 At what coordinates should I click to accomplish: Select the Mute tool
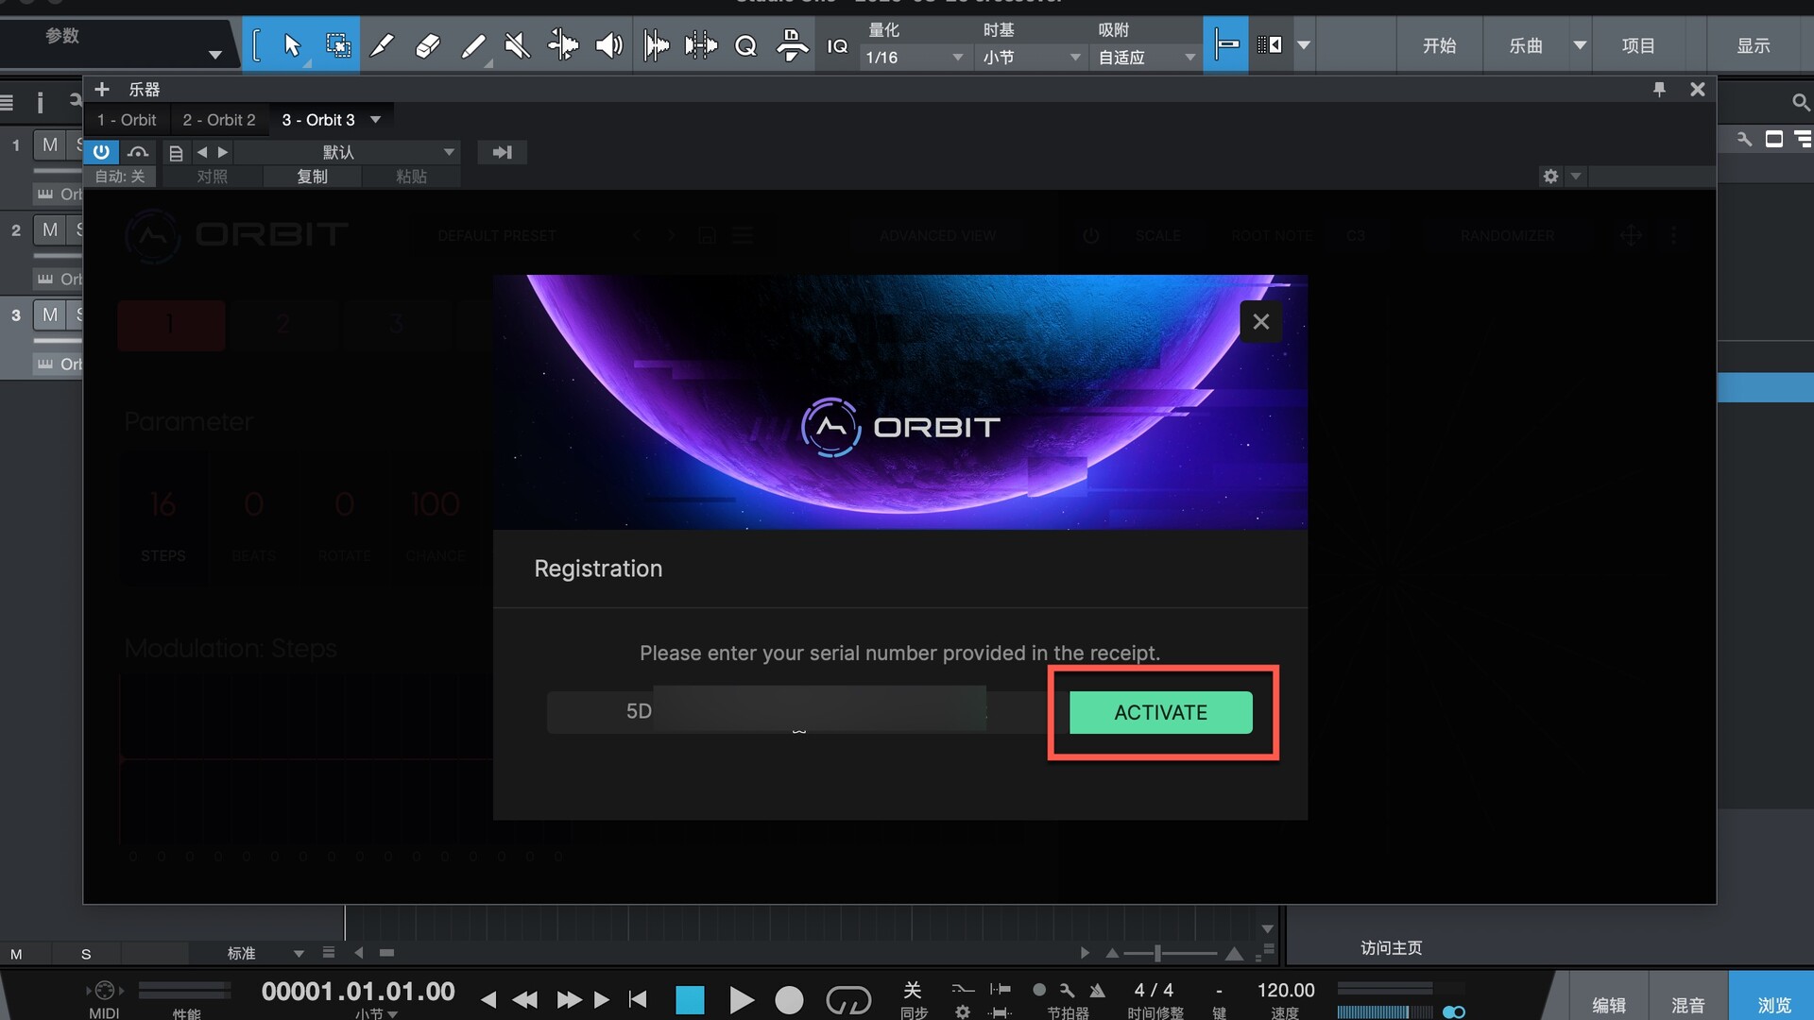pyautogui.click(x=518, y=44)
